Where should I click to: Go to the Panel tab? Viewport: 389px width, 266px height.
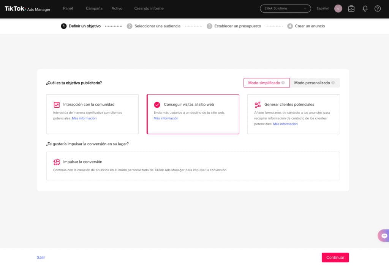68,8
